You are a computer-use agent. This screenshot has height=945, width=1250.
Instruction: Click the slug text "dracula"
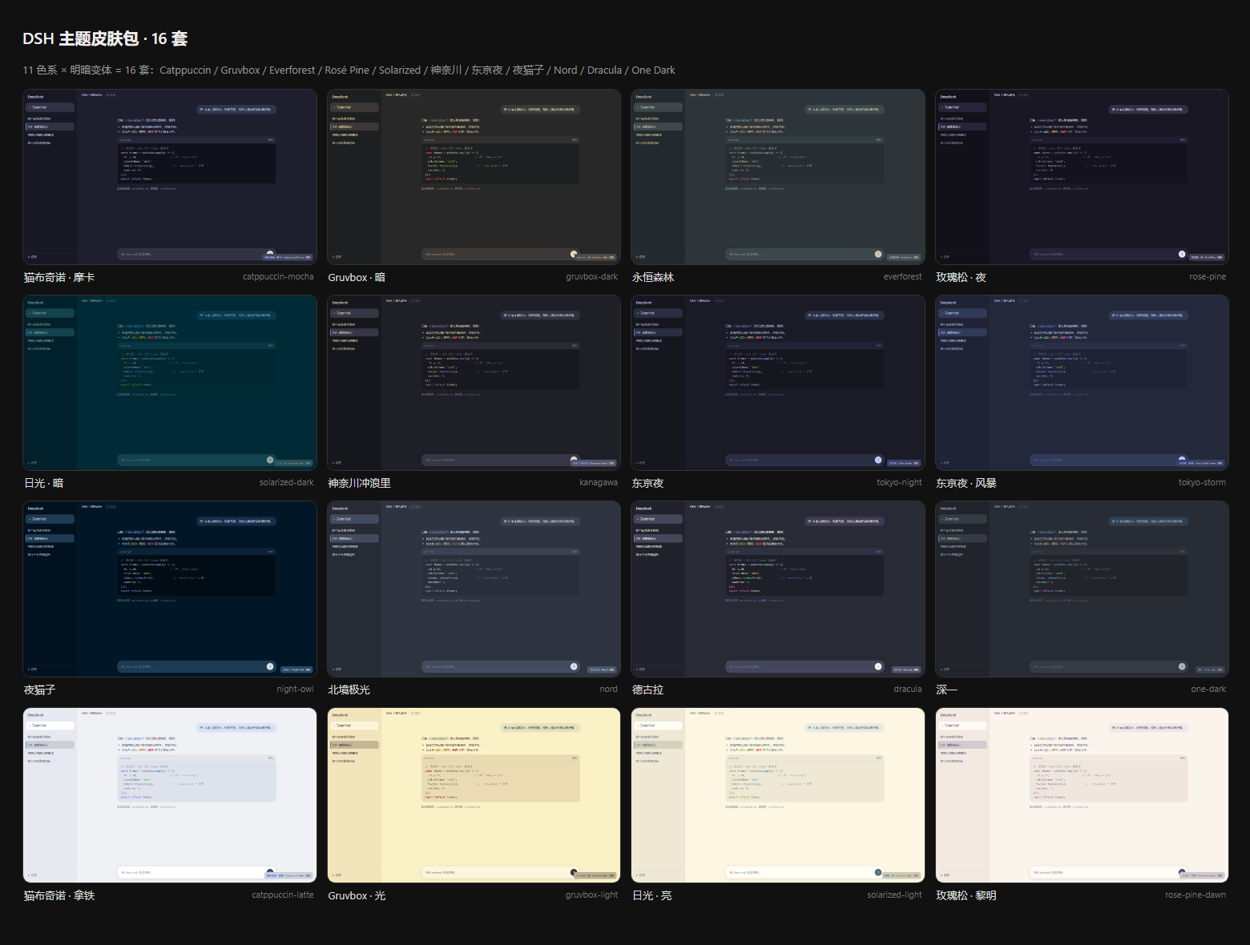908,689
